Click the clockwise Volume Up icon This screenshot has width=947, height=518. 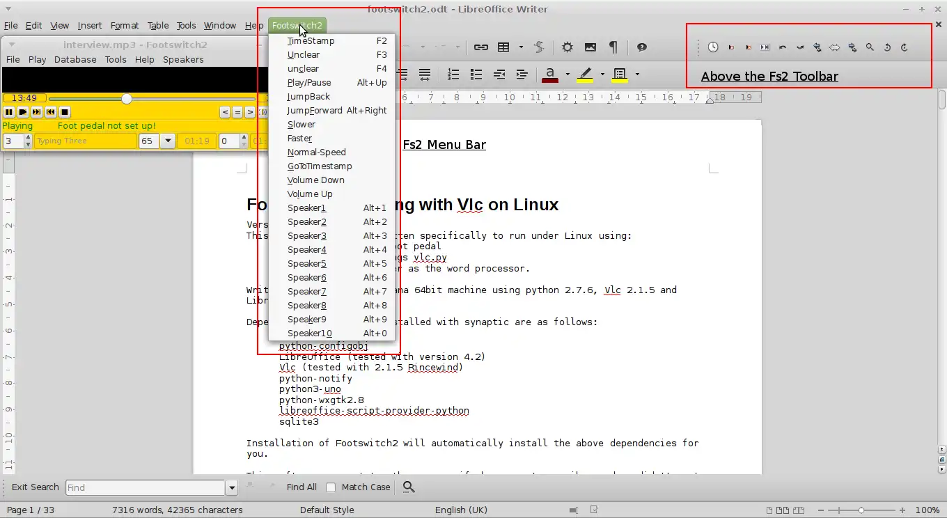905,47
